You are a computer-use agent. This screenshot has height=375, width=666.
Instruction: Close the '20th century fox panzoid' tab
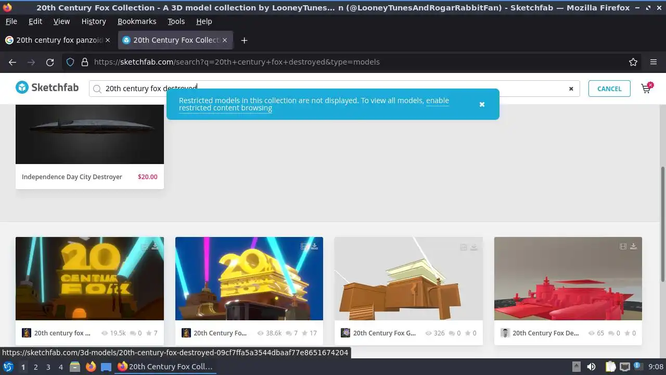108,40
